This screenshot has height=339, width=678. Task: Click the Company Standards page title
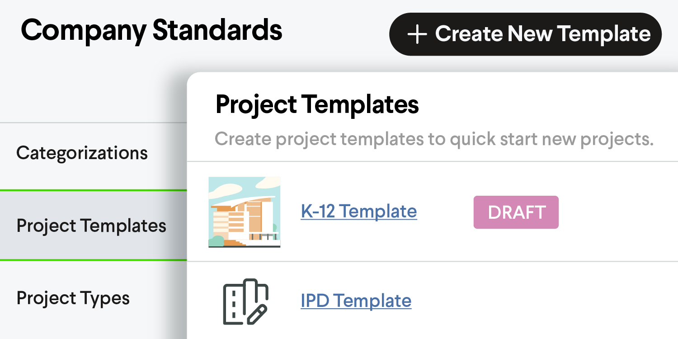(x=152, y=31)
